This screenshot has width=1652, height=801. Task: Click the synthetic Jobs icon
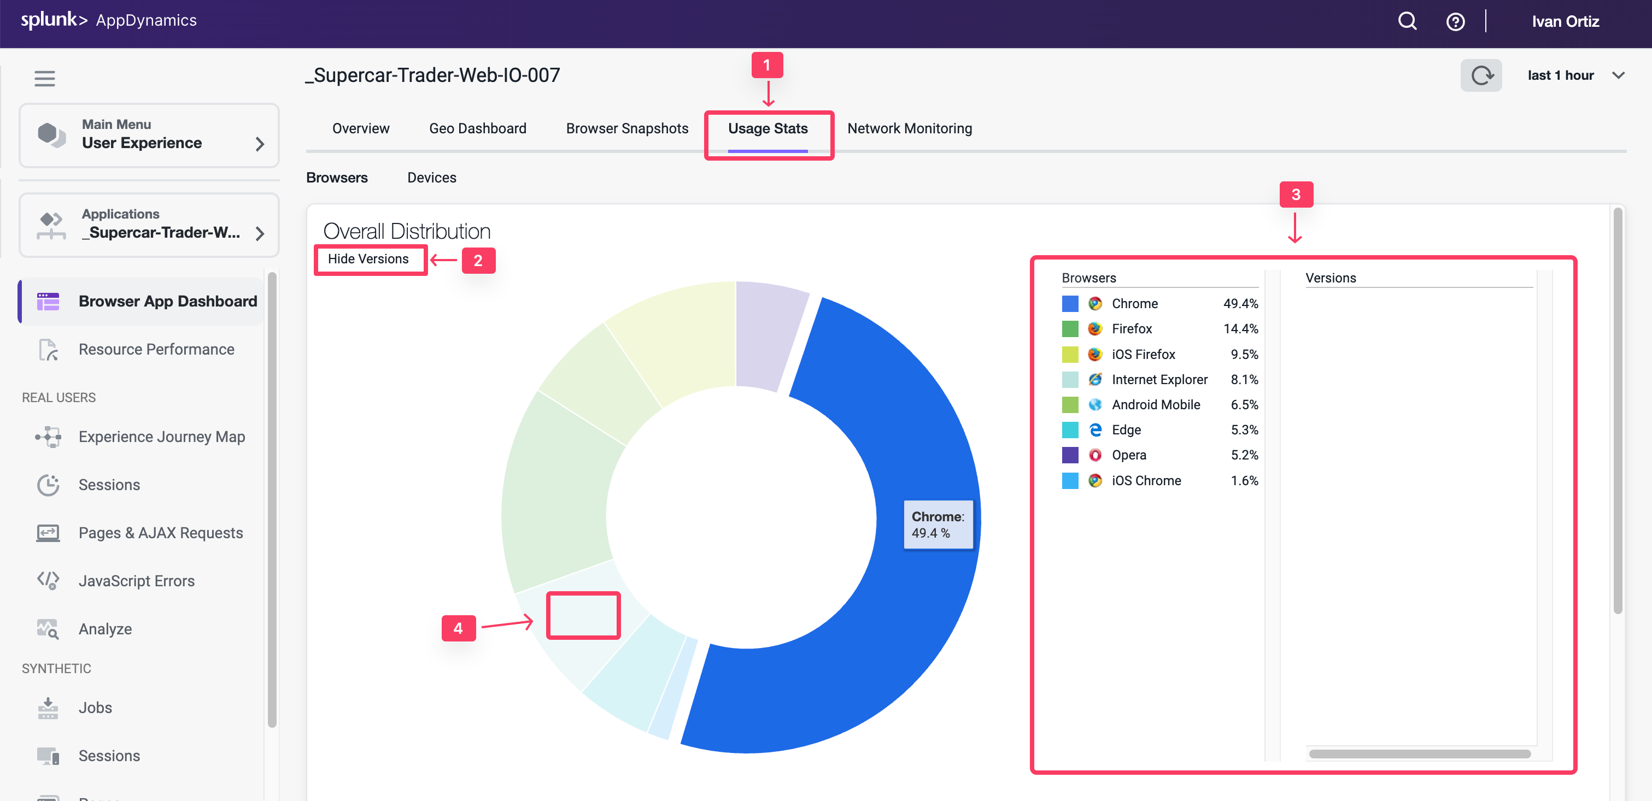point(48,708)
